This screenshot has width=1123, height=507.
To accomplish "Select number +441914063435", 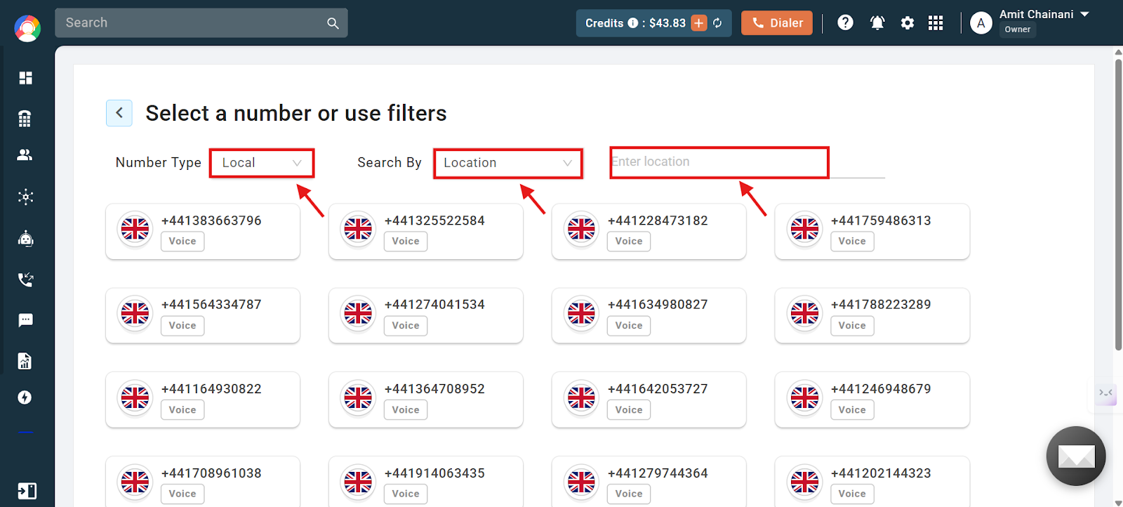I will [426, 482].
